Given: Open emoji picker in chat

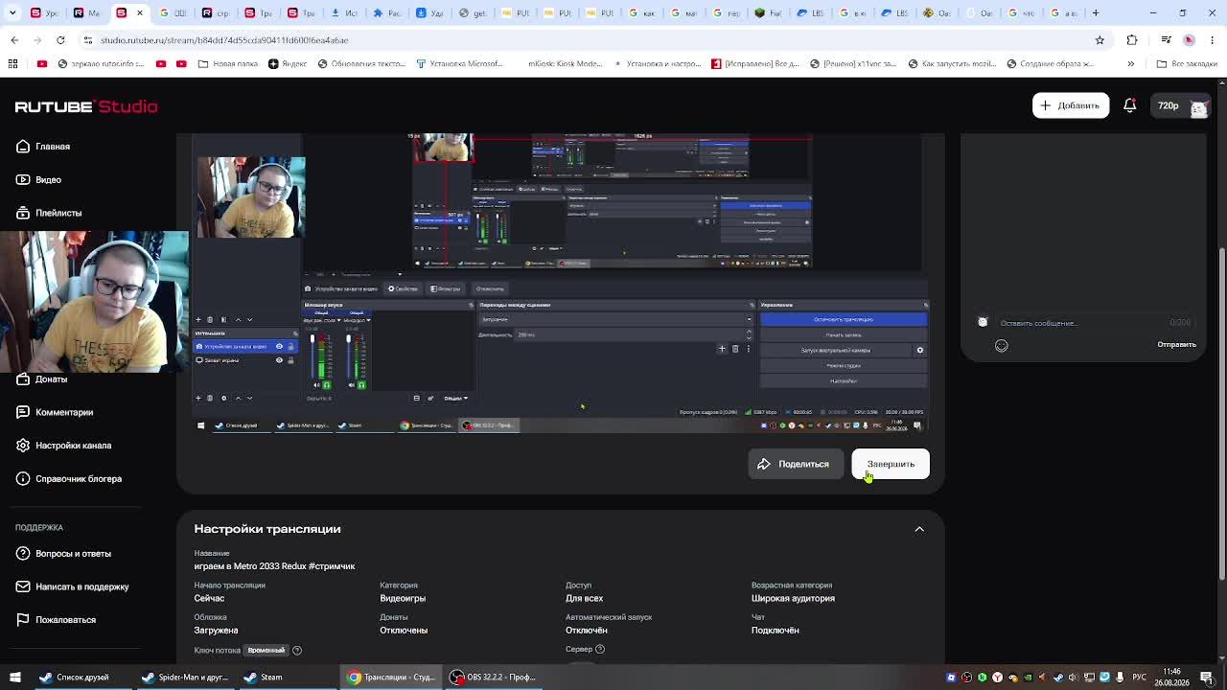Looking at the screenshot, I should point(1002,346).
